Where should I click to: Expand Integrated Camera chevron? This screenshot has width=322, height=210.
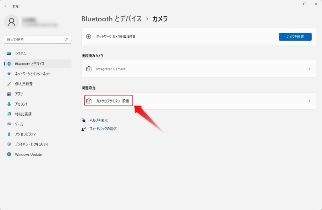pos(310,69)
